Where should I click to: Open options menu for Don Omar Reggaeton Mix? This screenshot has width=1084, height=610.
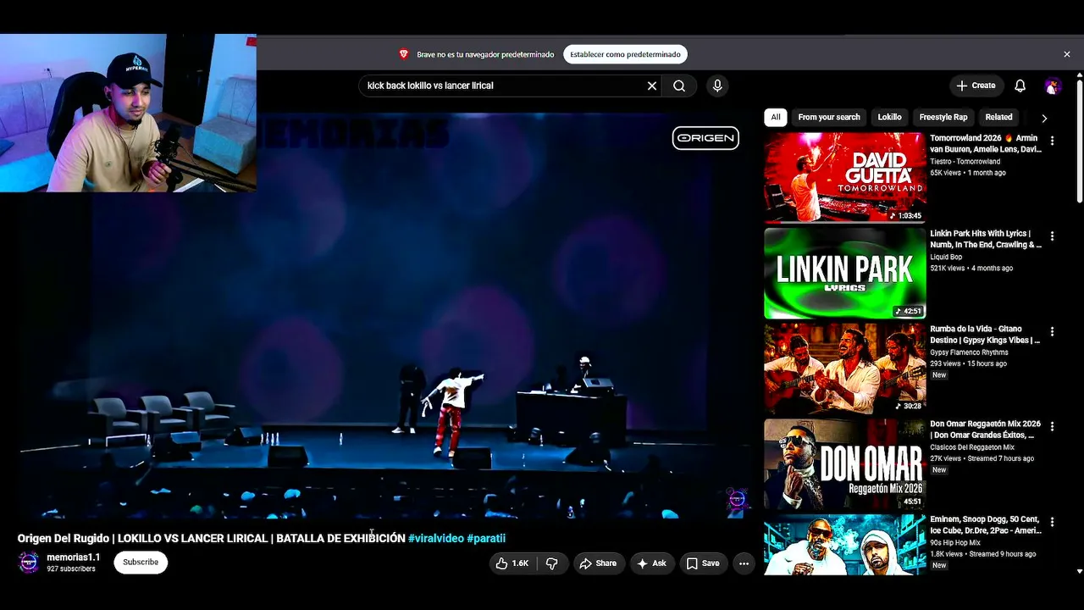click(1053, 426)
